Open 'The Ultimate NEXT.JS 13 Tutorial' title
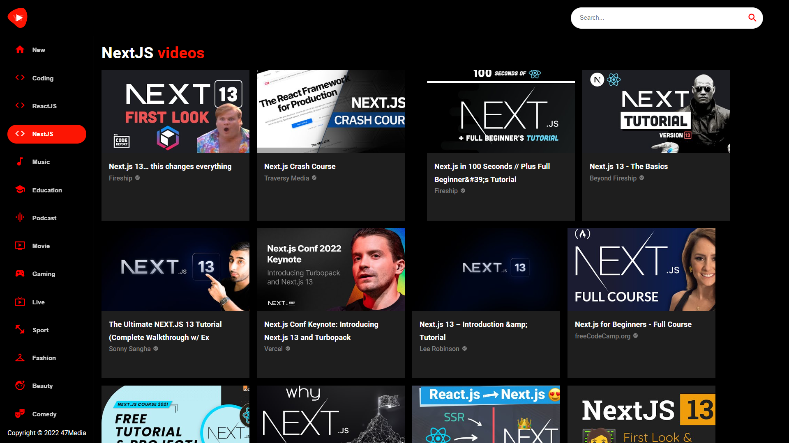The height and width of the screenshot is (443, 789). pyautogui.click(x=165, y=331)
